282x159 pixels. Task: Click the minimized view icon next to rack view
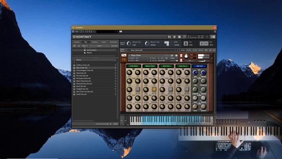[x=184, y=37]
